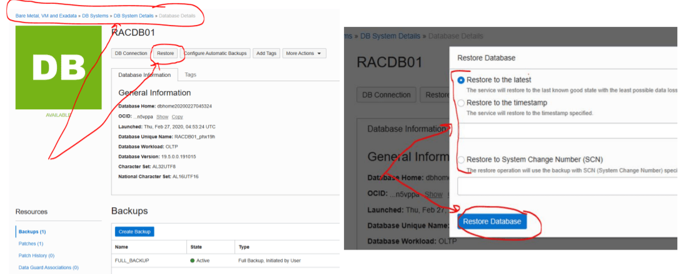The width and height of the screenshot is (681, 274).
Task: Copy the OCID to clipboard
Action: tap(177, 117)
